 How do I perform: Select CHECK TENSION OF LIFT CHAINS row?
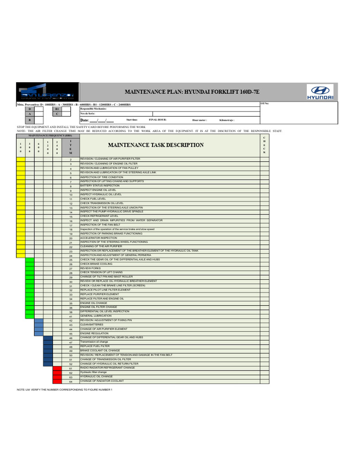170,272
